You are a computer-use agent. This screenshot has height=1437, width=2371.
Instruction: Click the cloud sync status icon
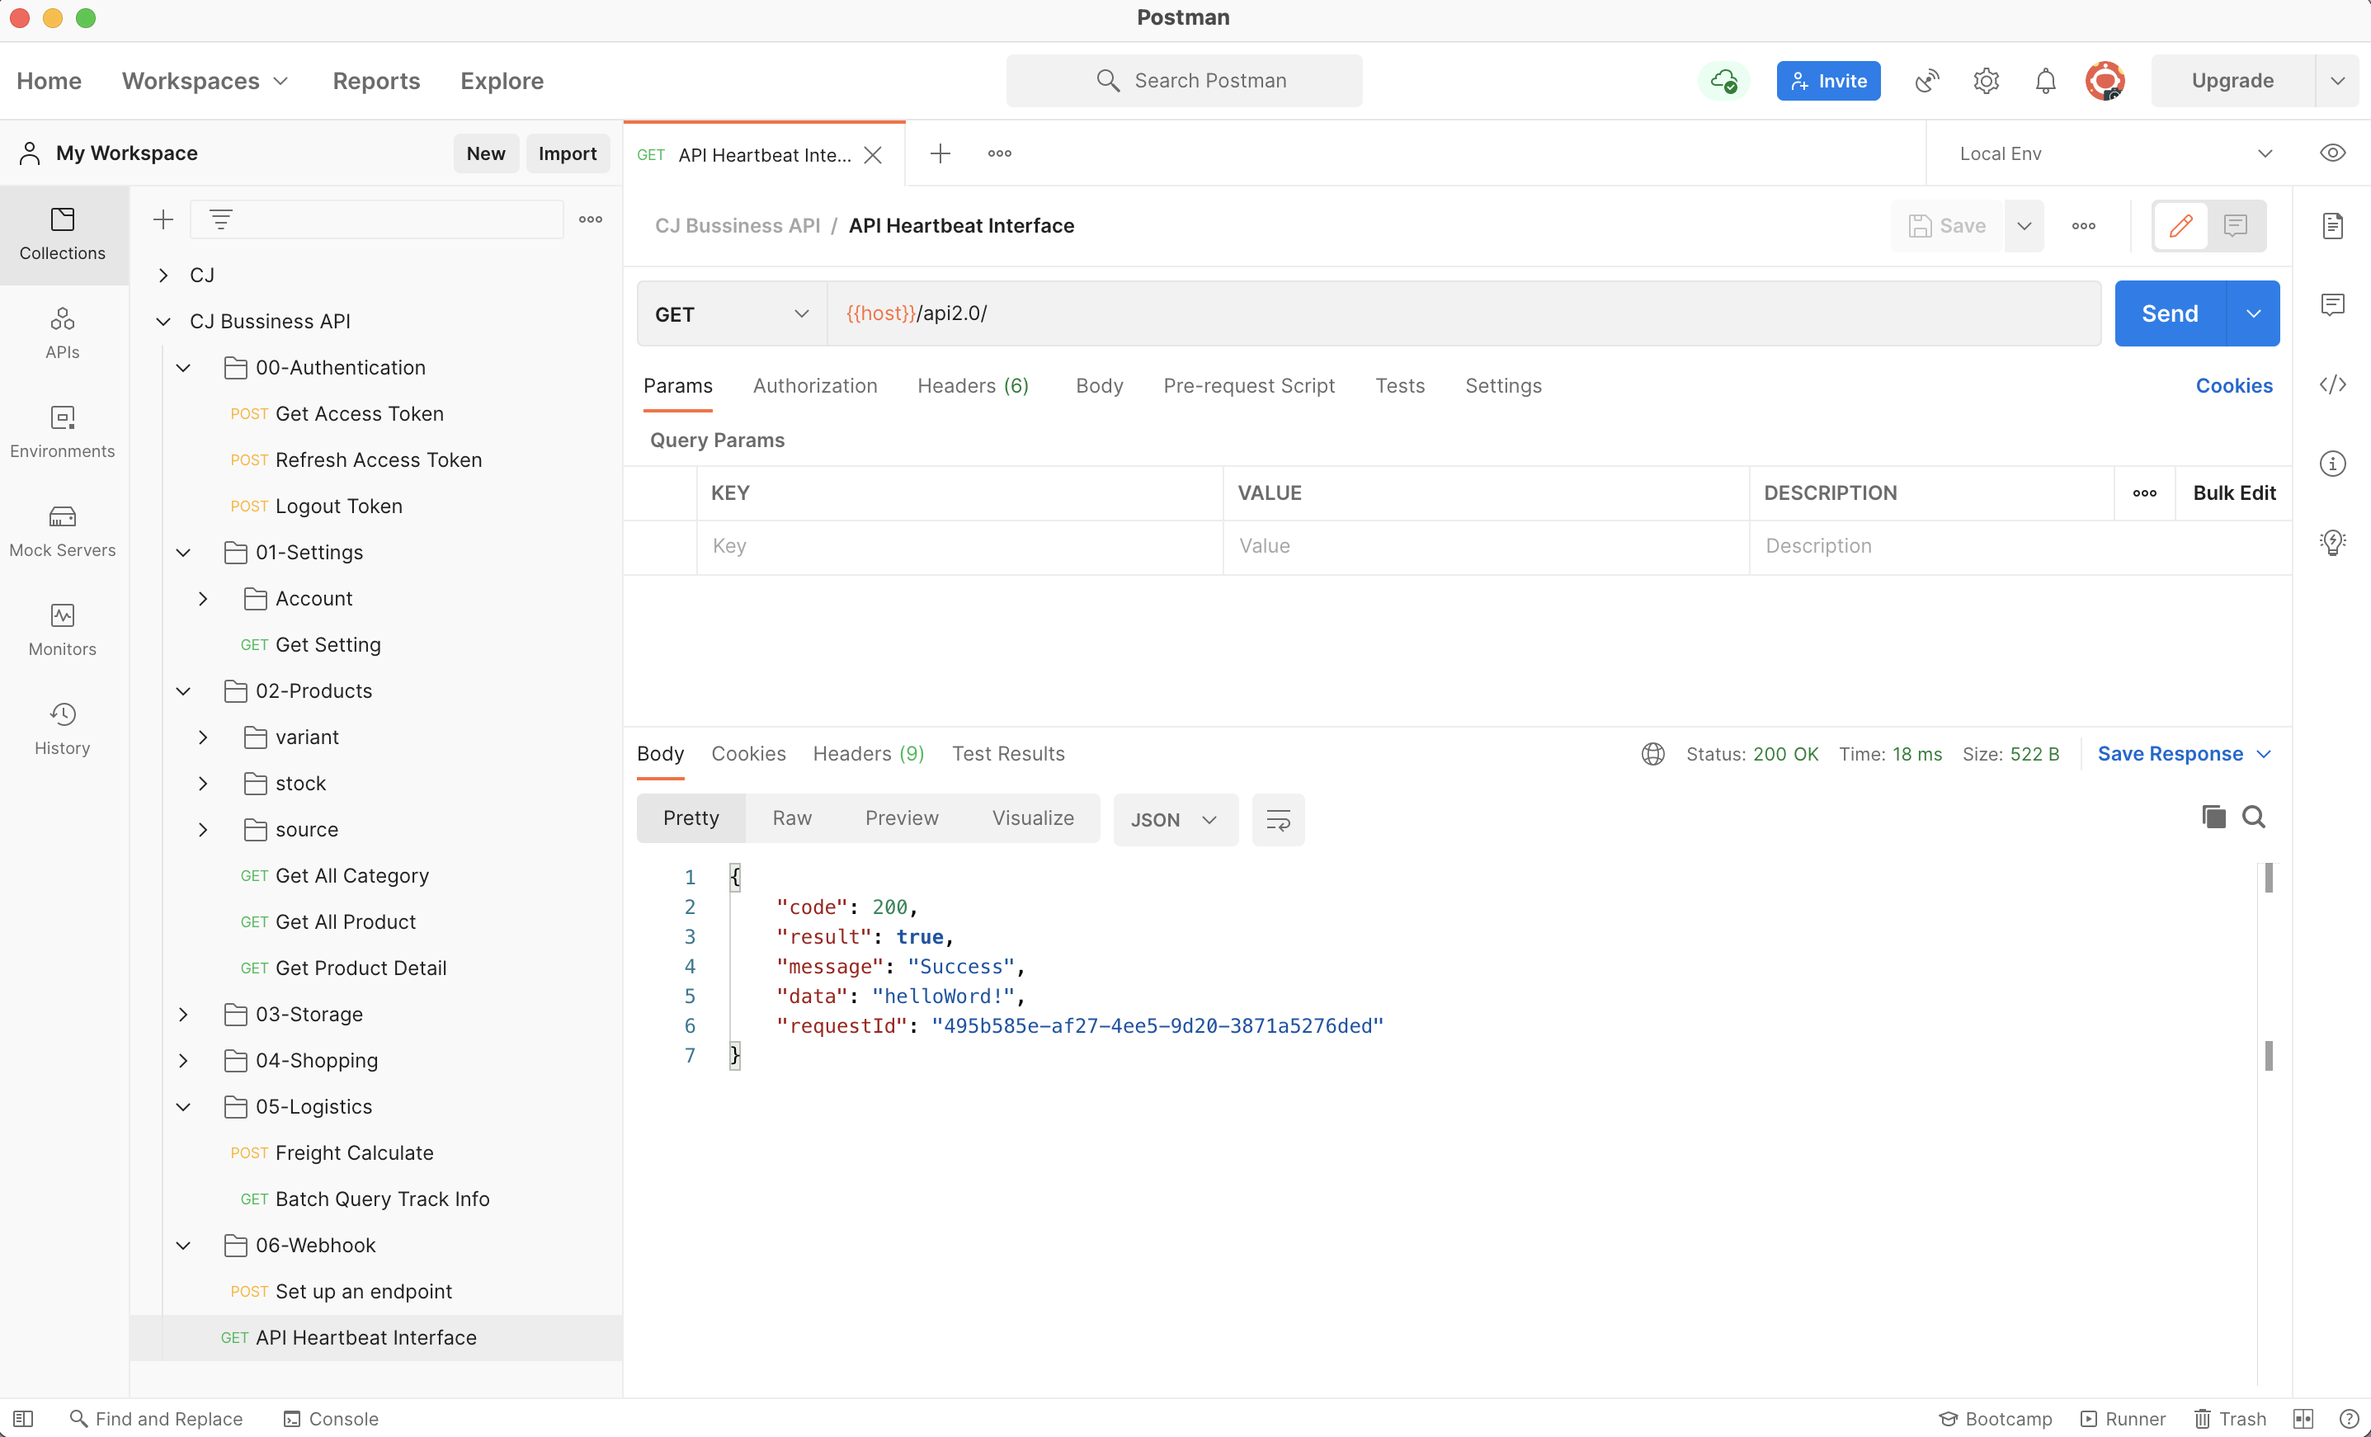pos(1723,81)
